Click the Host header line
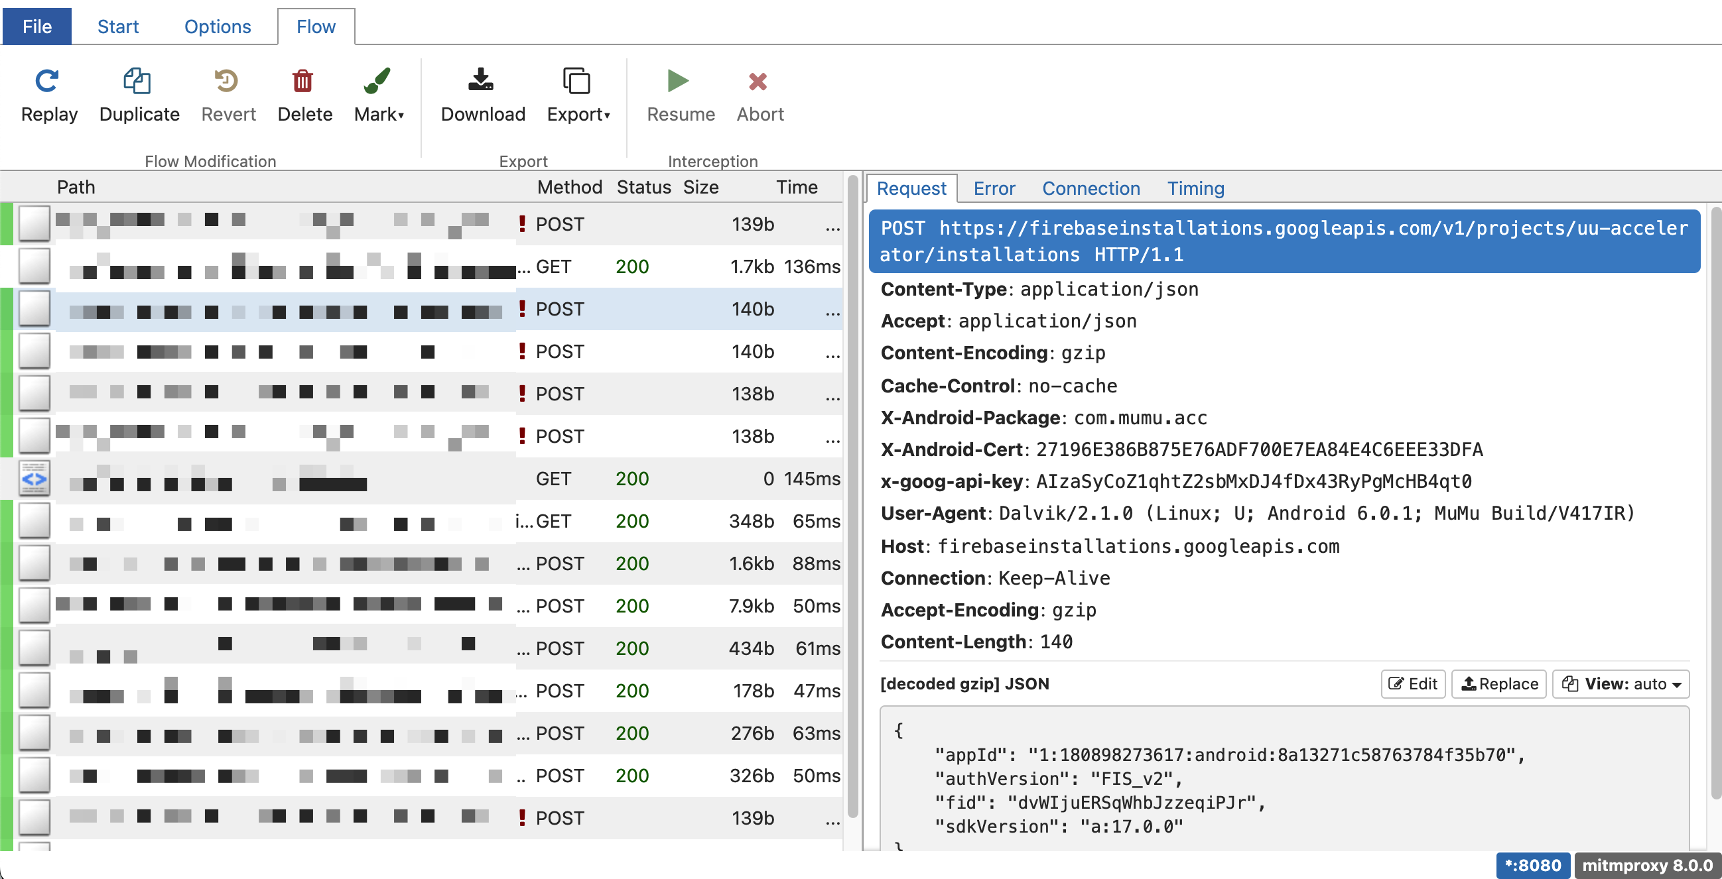1722x879 pixels. tap(1110, 546)
